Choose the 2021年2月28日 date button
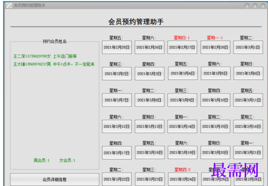The width and height of the screenshot is (268, 186). click(215, 47)
